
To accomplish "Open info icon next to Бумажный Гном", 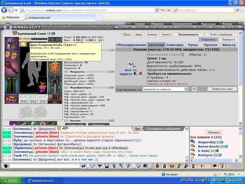I will coord(53,34).
